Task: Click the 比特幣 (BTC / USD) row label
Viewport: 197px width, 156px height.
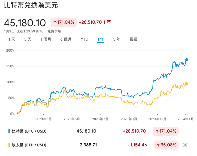Action: (x=29, y=131)
